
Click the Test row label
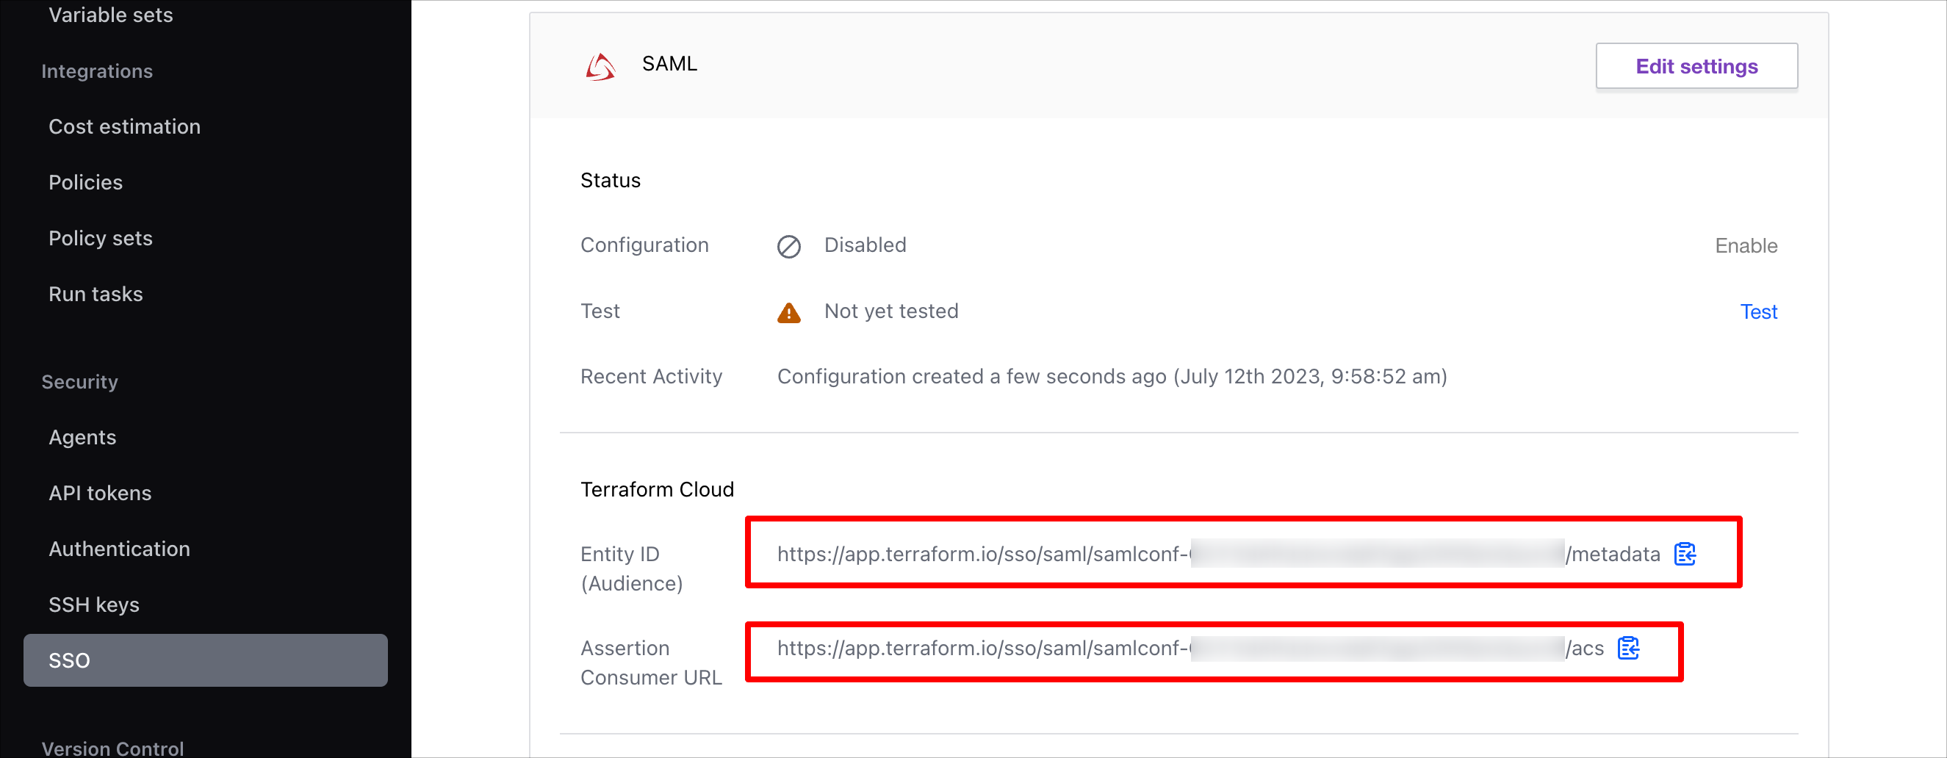(600, 311)
